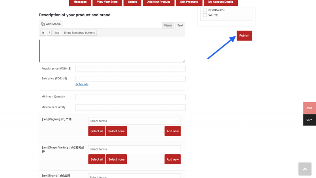
Task: Click the Schedule link under Sale price
Action: 82,84
